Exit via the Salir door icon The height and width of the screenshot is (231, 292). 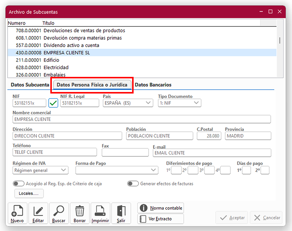point(121,214)
